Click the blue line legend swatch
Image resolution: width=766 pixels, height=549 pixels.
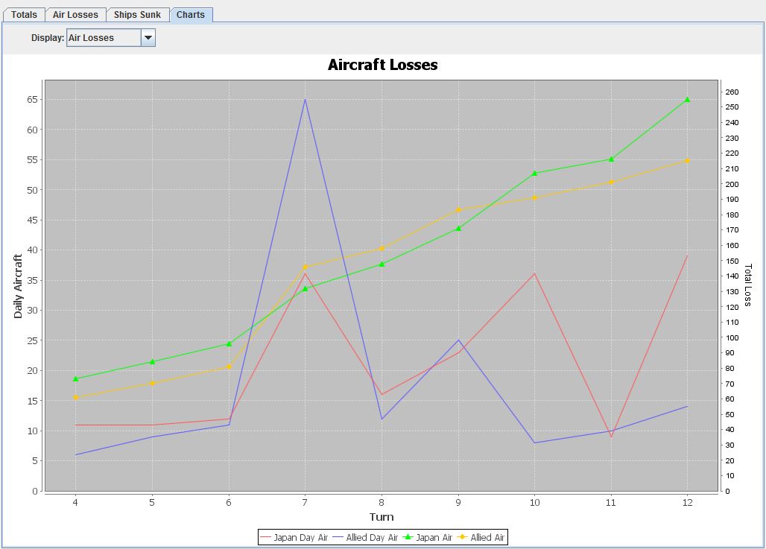pos(338,537)
